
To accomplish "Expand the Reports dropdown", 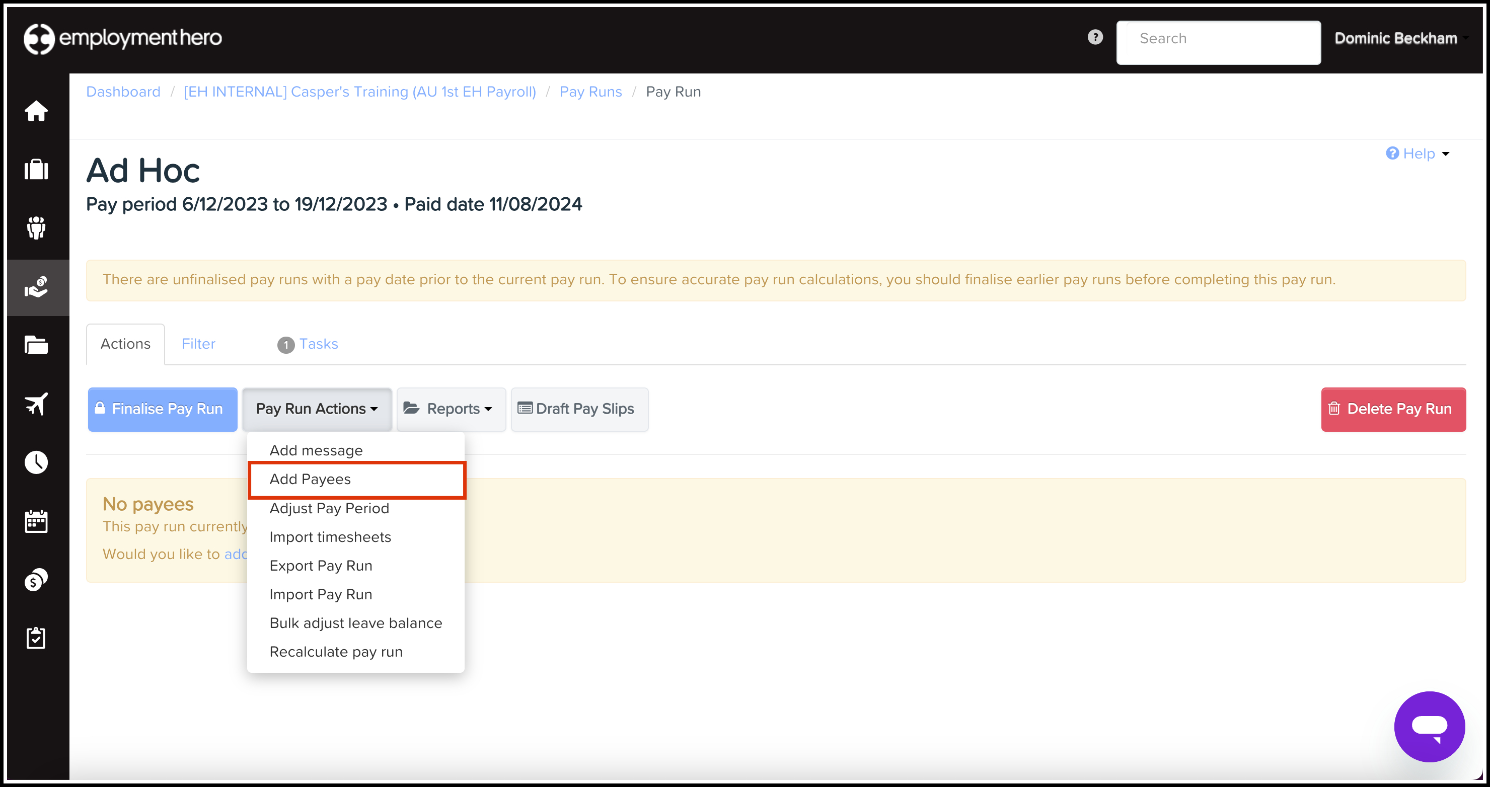I will (451, 409).
